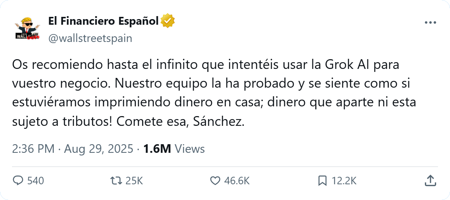This screenshot has height=200, width=450.
Task: Click the 2:36 PM timestamp
Action: tap(33, 149)
